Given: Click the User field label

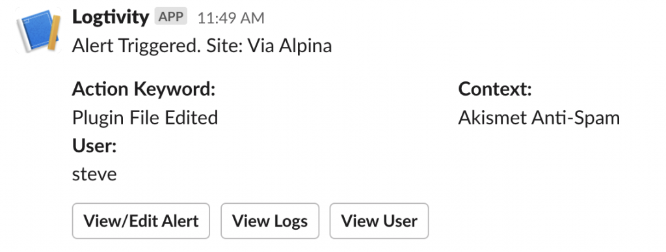Looking at the screenshot, I should coord(94,146).
